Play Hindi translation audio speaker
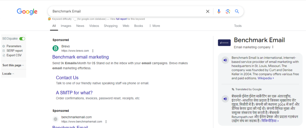This screenshot has width=306, height=128. click(x=225, y=99)
